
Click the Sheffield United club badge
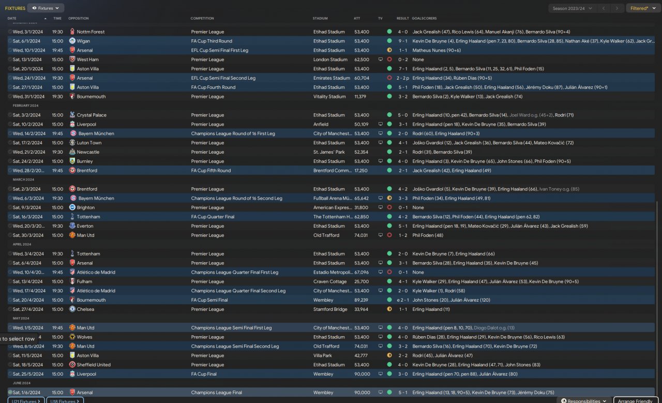coord(72,365)
